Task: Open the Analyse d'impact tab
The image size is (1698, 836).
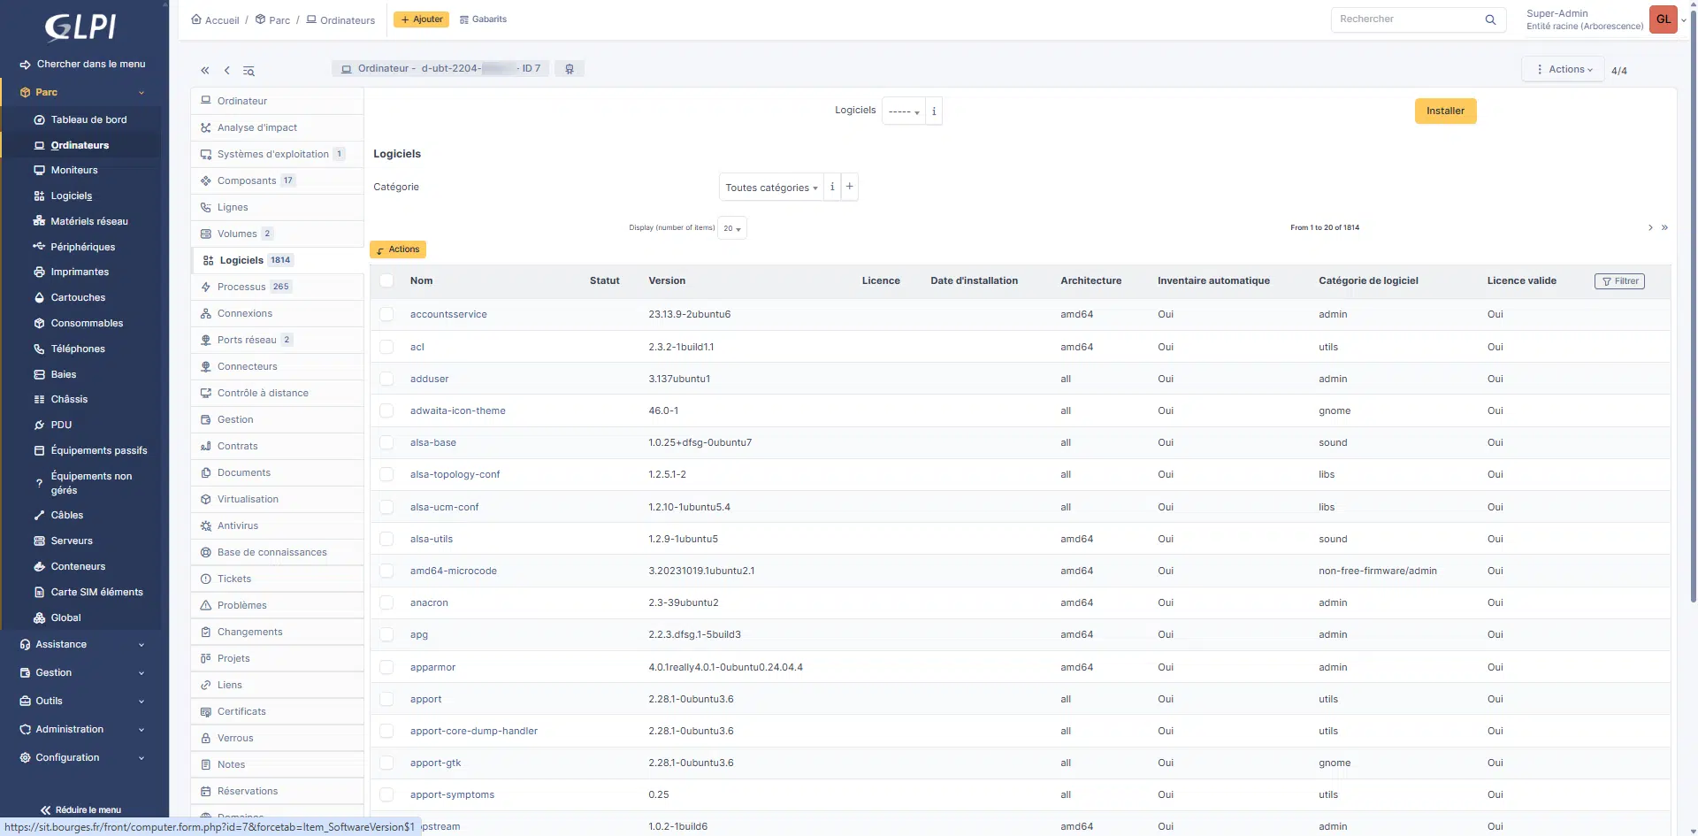Action: pos(277,127)
